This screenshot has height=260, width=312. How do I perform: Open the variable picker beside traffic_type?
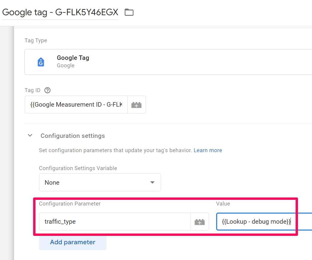point(200,222)
